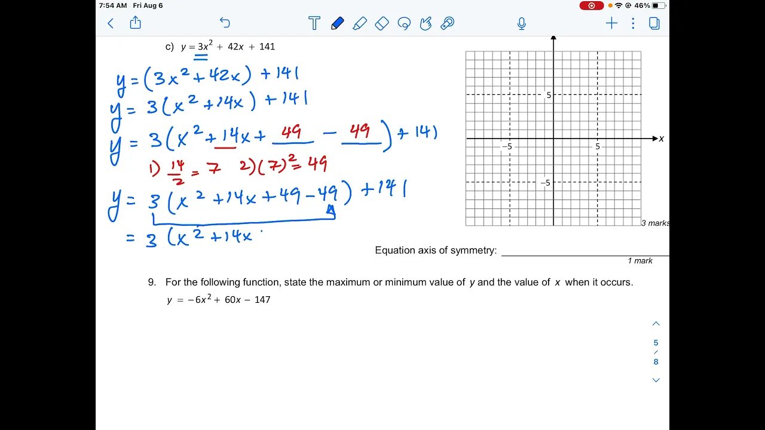Select the Highlighter tool
The image size is (765, 430).
point(359,23)
